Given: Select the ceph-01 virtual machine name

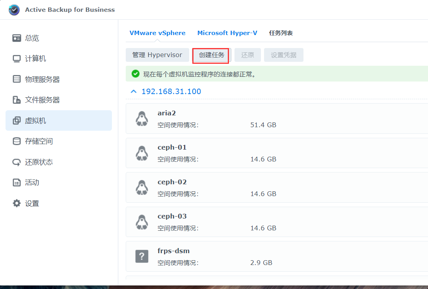Looking at the screenshot, I should tap(172, 148).
